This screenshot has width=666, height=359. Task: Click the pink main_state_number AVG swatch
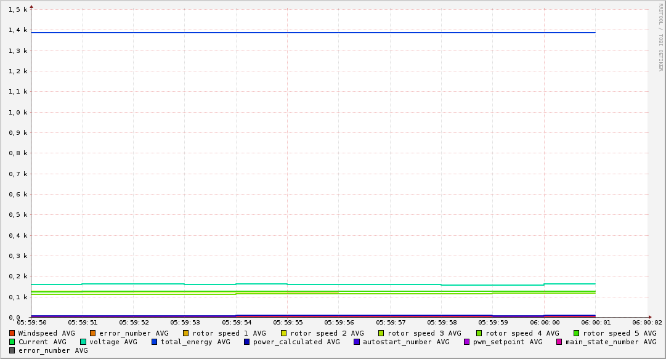tap(559, 342)
